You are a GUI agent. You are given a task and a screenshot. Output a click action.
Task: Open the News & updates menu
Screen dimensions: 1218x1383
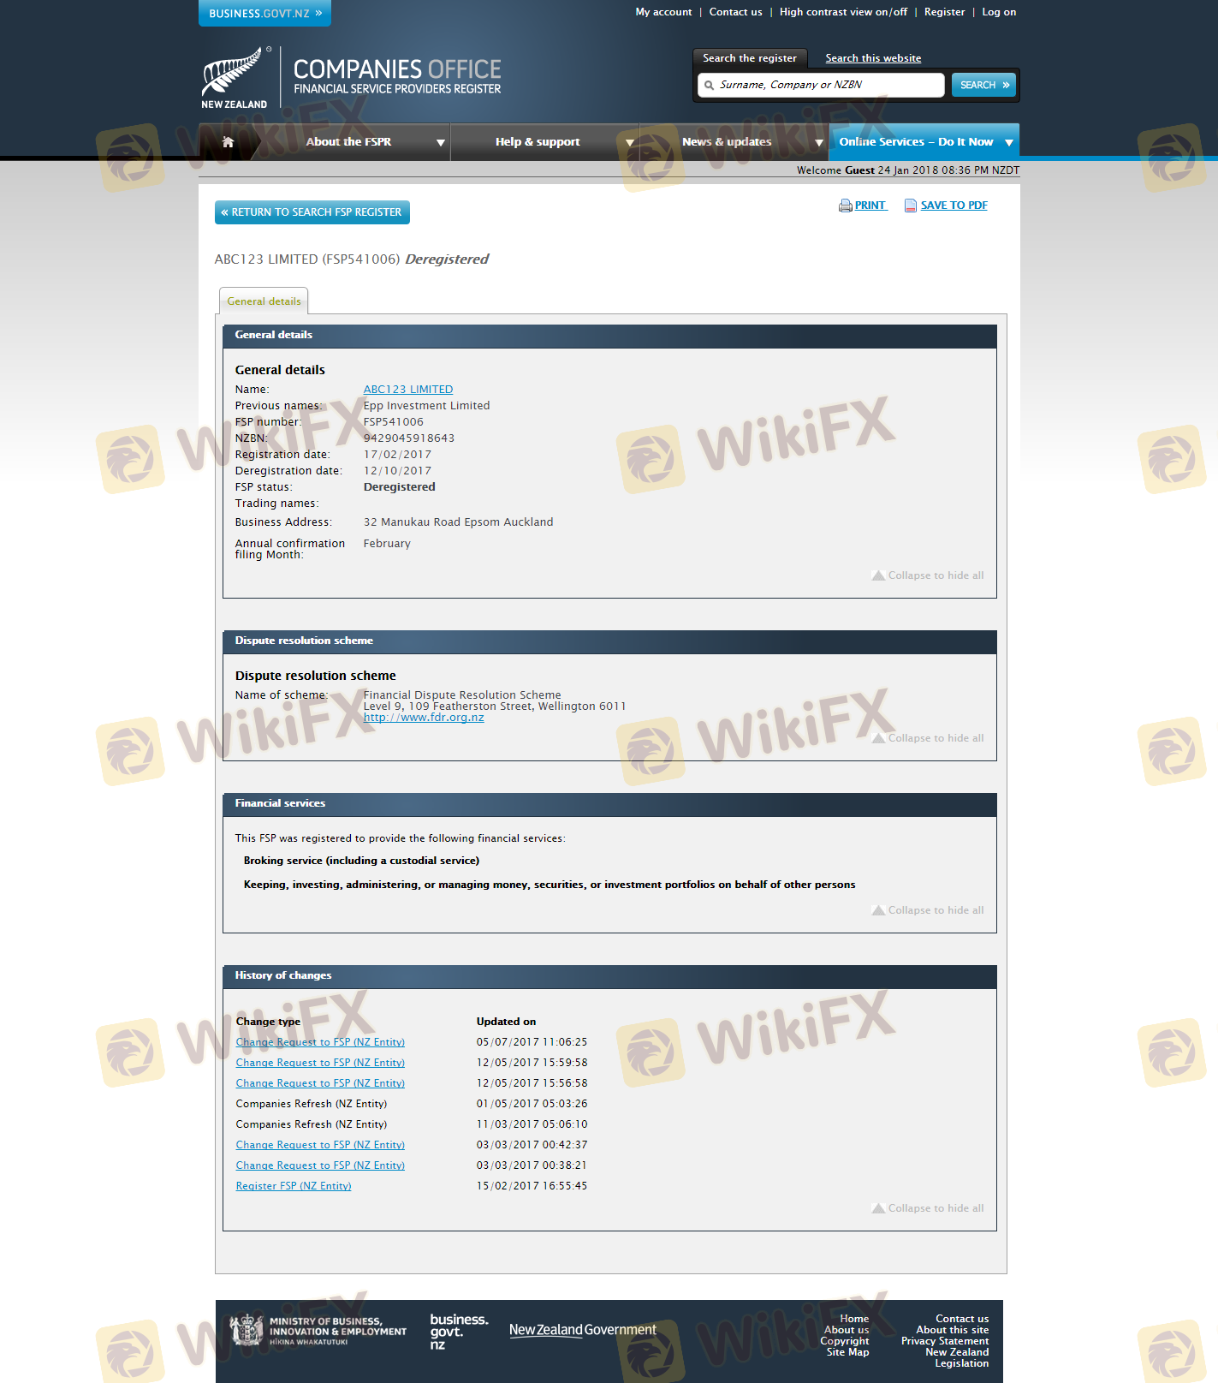(727, 142)
